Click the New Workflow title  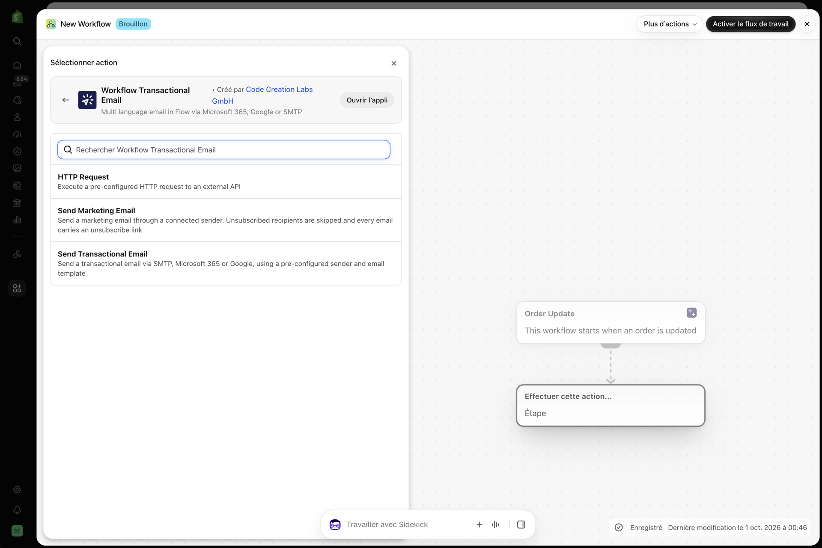[x=86, y=24]
